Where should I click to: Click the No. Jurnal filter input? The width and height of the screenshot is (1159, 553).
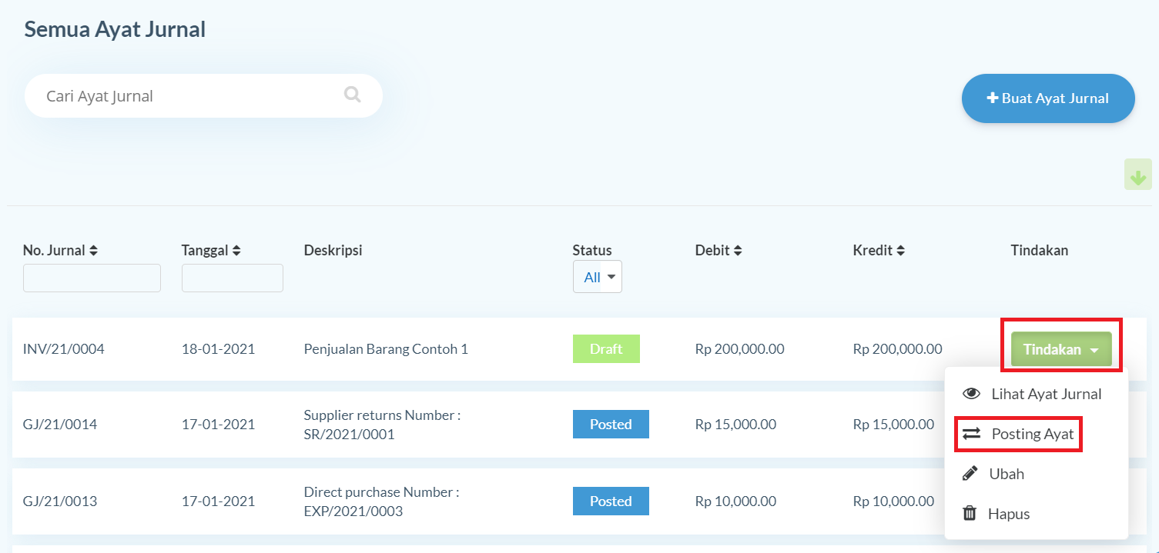(x=92, y=278)
